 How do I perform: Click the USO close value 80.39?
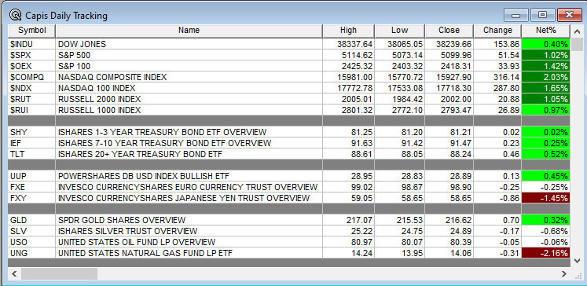[x=449, y=242]
